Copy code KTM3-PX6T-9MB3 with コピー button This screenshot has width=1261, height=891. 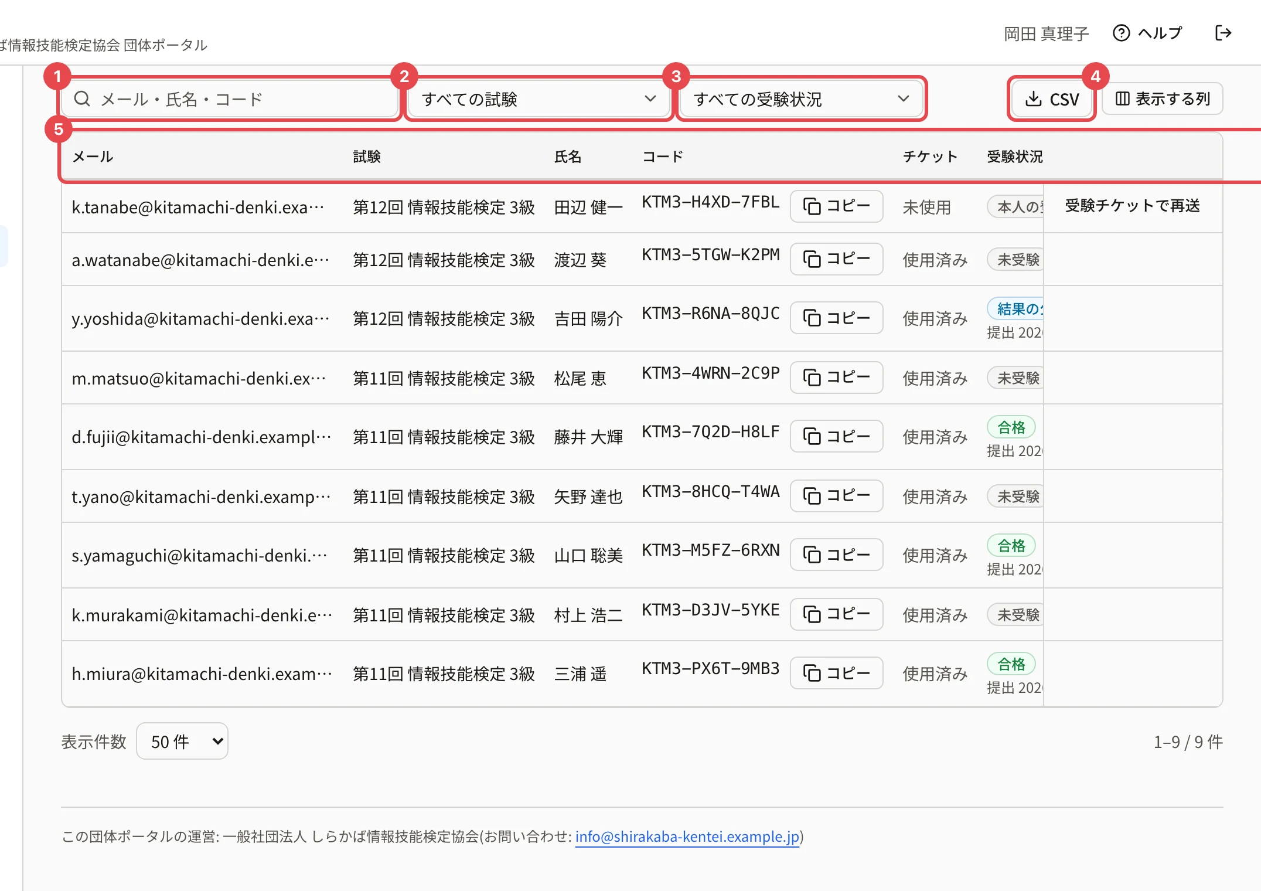(836, 673)
